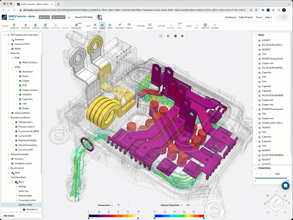This screenshot has width=293, height=220.
Task: Bookmark this page with the star
Action: point(256,10)
